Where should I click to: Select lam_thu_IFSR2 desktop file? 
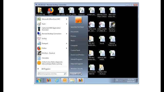pos(71,11)
